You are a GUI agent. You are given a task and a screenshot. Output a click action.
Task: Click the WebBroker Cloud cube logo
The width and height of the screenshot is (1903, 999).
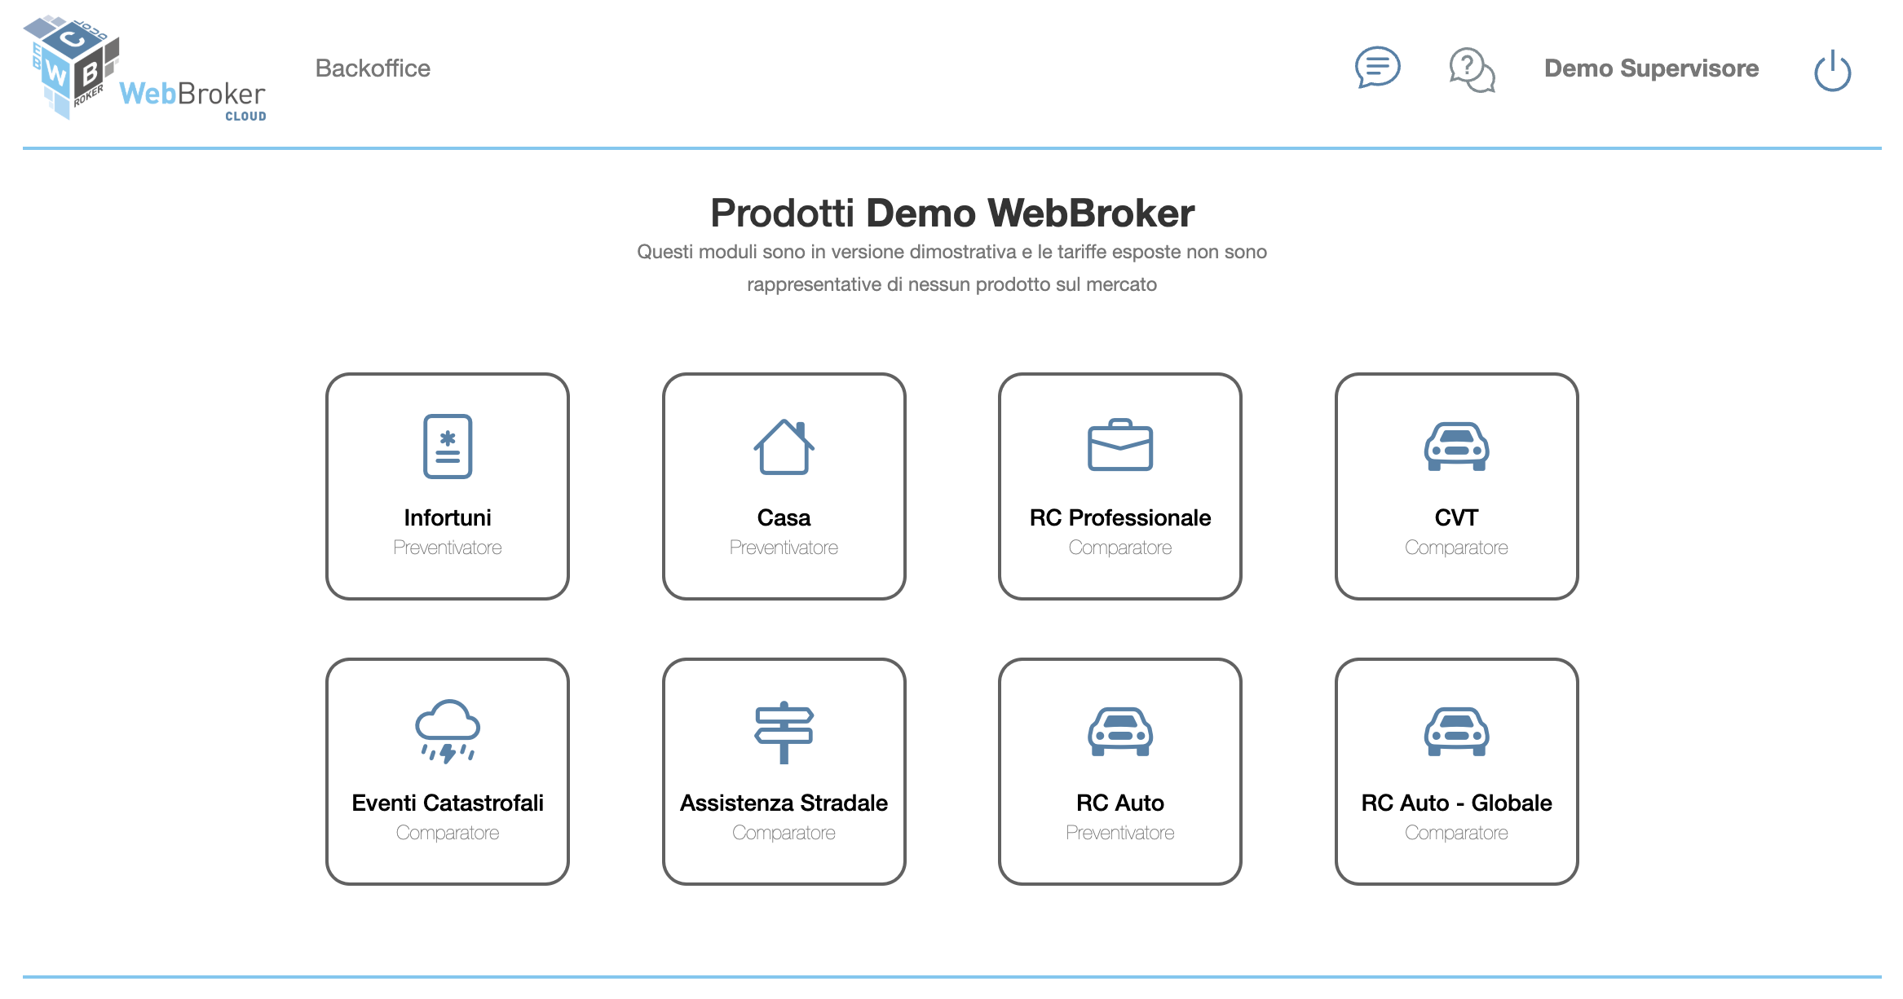pos(144,68)
